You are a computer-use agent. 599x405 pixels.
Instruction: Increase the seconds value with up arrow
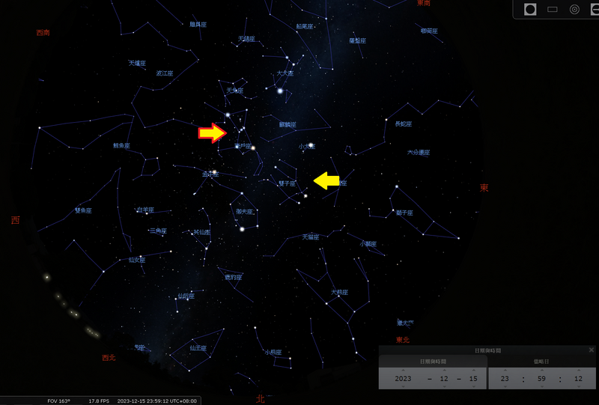(578, 370)
